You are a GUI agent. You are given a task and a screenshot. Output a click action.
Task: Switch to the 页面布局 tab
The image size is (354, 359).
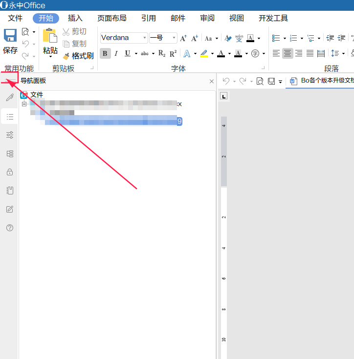click(112, 18)
